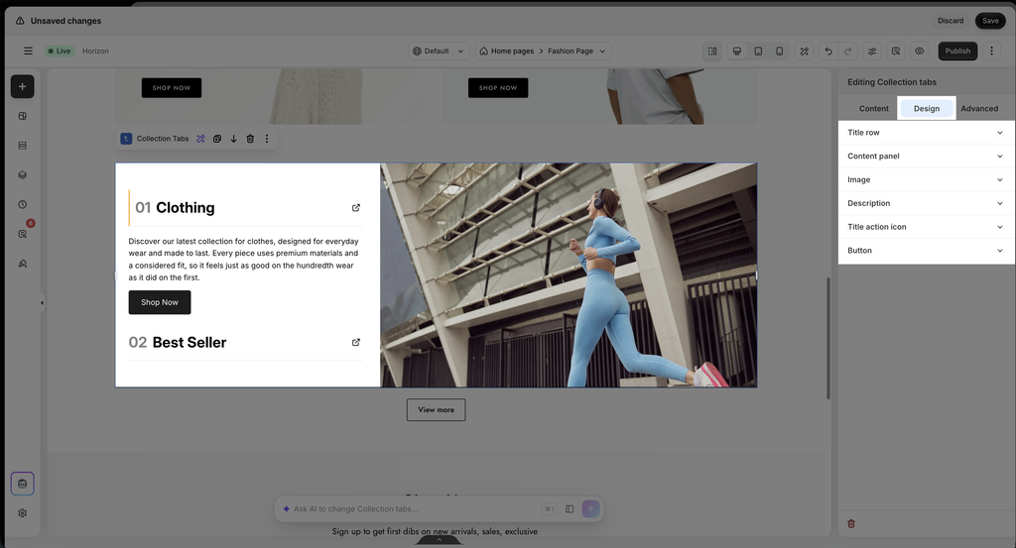The height and width of the screenshot is (548, 1016).
Task: Open the page search inspector icon in toolbar
Action: (896, 52)
